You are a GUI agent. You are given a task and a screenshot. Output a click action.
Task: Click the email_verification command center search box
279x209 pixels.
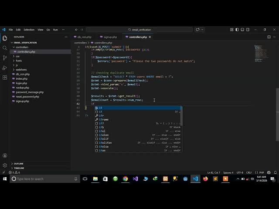pyautogui.click(x=139, y=30)
